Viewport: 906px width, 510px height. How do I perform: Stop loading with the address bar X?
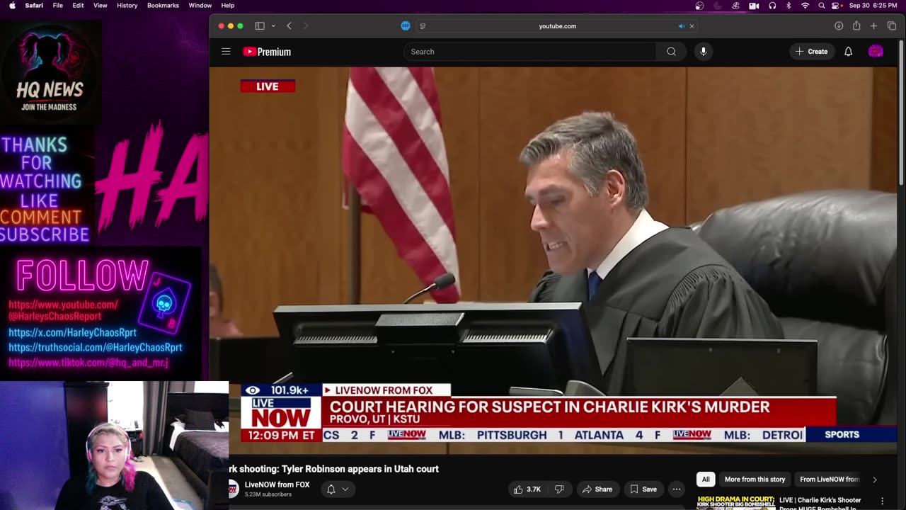[692, 26]
